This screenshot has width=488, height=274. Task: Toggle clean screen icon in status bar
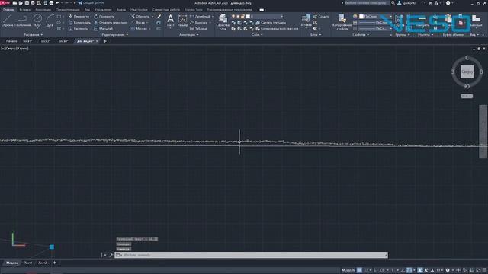[x=479, y=270]
